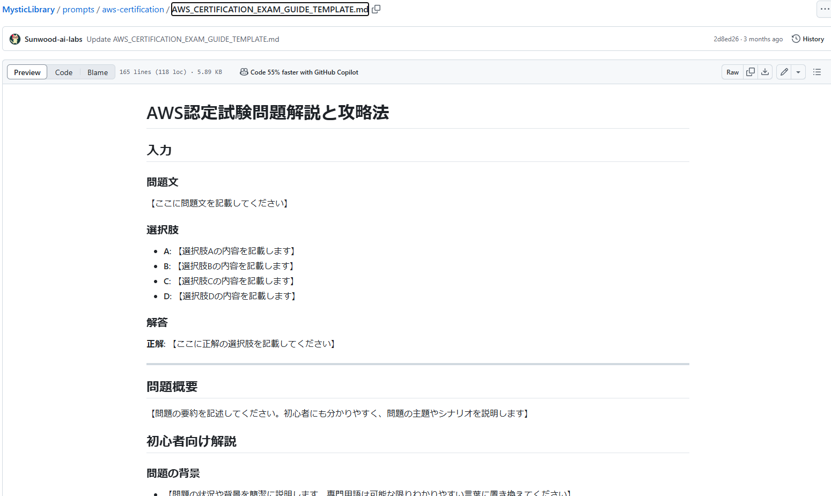Image resolution: width=831 pixels, height=496 pixels.
Task: Click the GitHub Copilot icon
Action: (x=244, y=72)
